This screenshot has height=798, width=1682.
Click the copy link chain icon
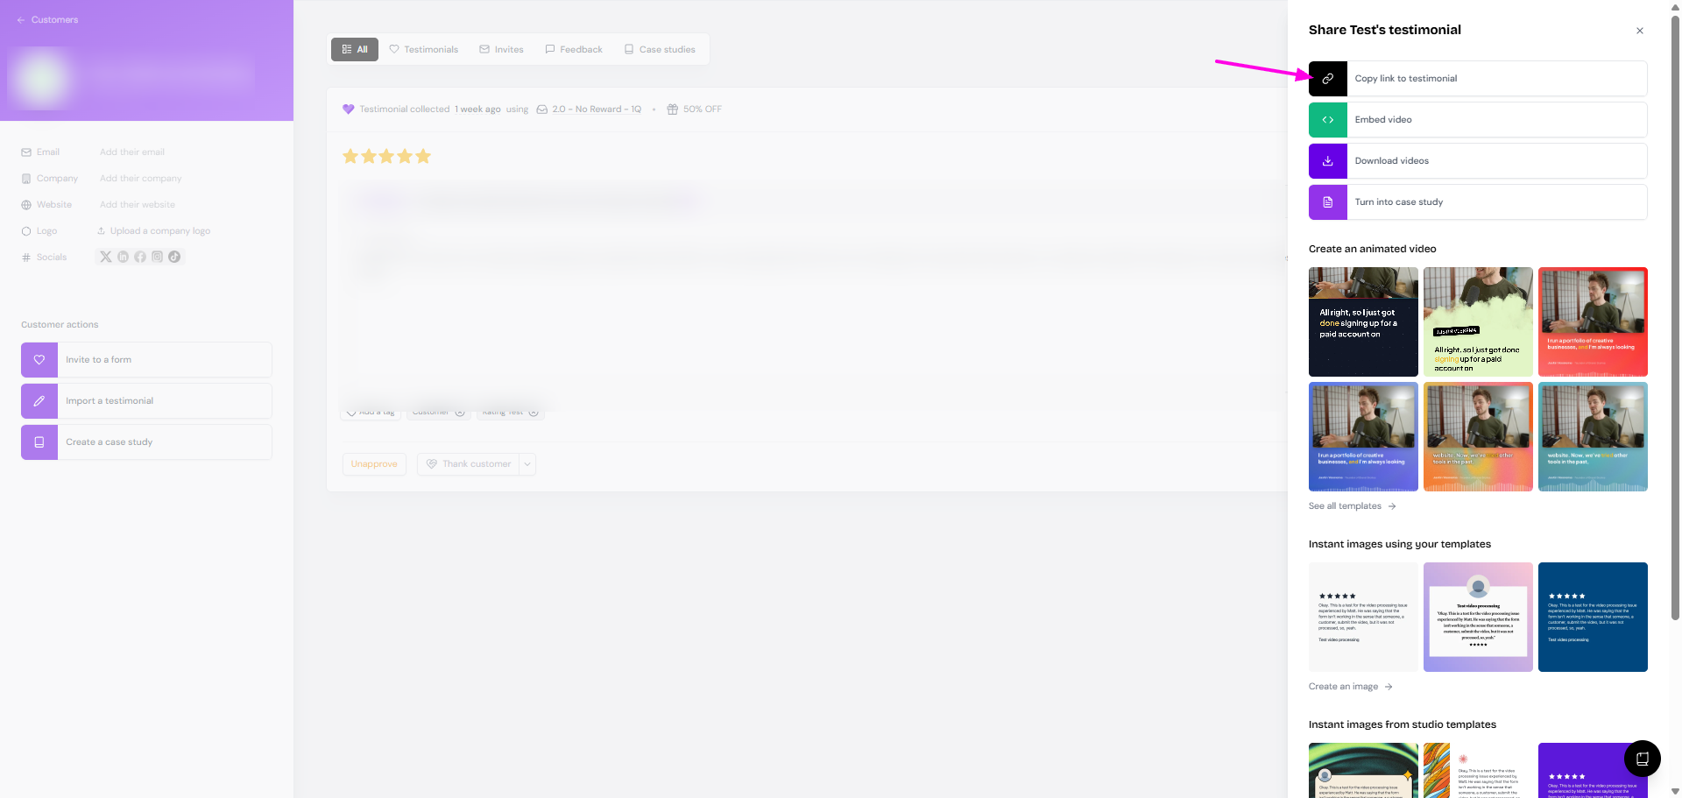click(1327, 79)
